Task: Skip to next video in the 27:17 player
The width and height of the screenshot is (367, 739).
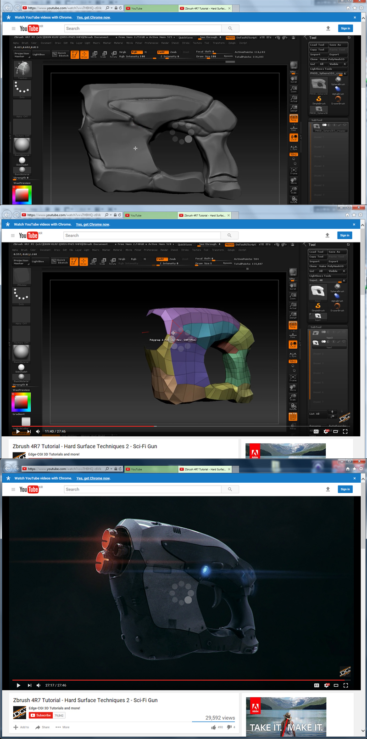Action: [x=29, y=685]
